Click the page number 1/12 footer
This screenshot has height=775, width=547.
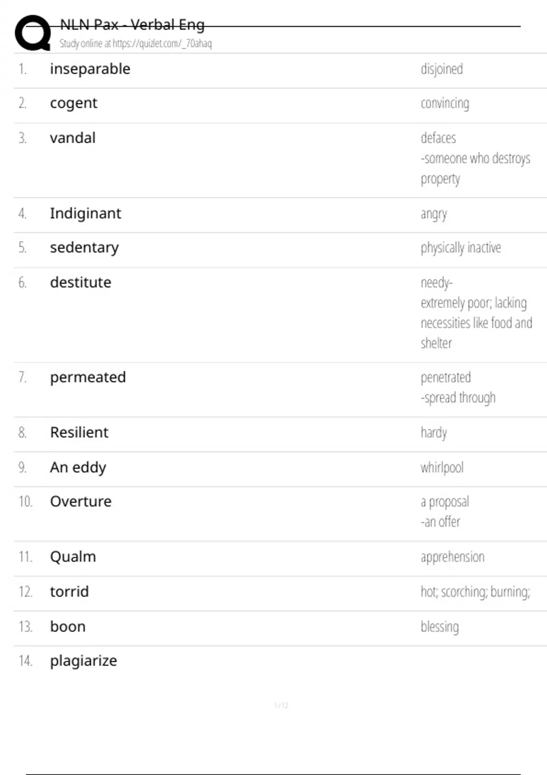[281, 705]
